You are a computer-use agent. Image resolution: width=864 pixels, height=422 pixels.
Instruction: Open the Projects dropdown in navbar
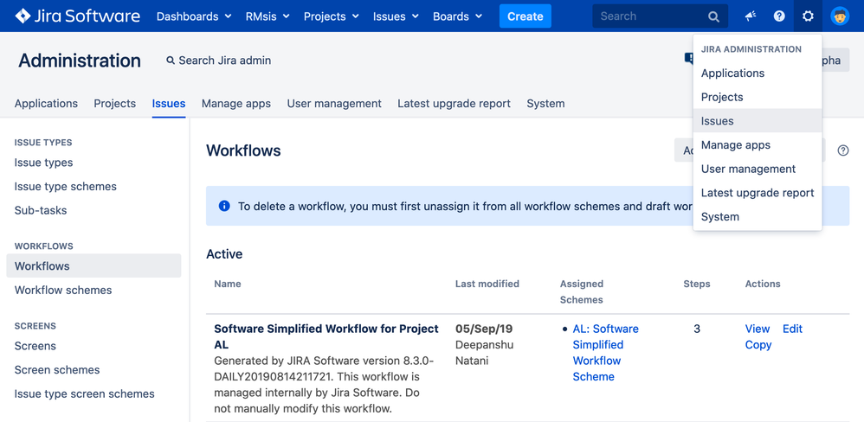332,16
